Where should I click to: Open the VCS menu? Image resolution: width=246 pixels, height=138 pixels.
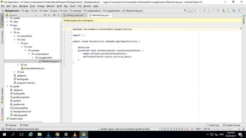click(79, 6)
